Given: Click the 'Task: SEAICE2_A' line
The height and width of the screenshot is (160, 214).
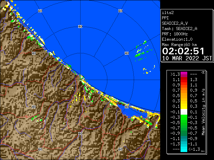Looking at the screenshot, I should (x=180, y=29).
